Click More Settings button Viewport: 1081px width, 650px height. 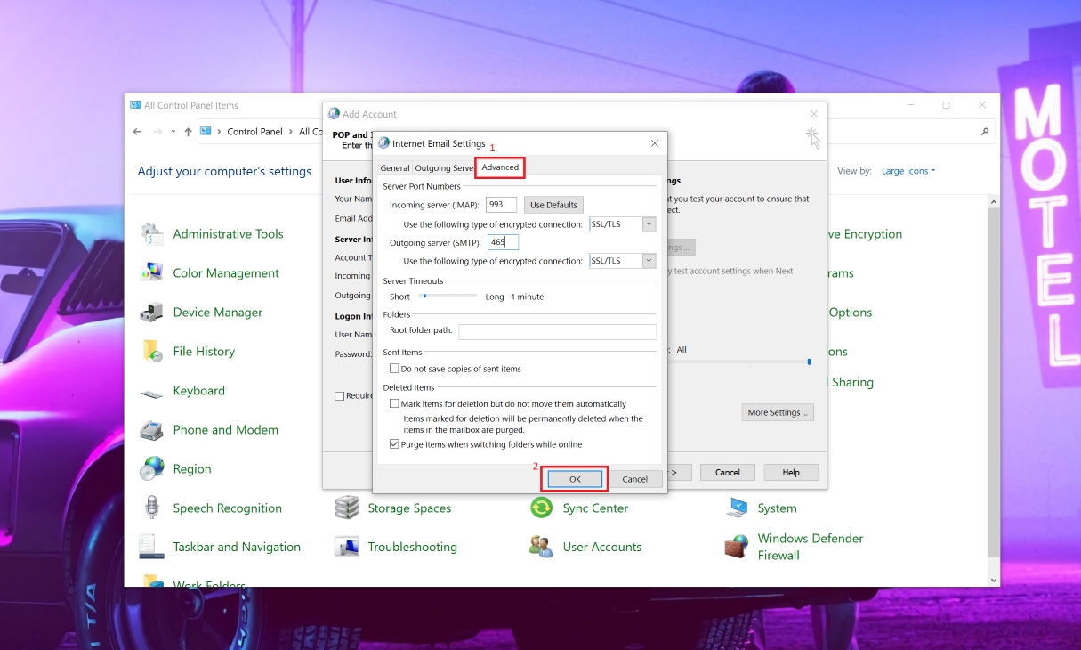(778, 413)
